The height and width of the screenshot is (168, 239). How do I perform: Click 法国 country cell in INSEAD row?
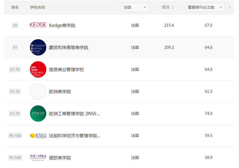point(135,114)
